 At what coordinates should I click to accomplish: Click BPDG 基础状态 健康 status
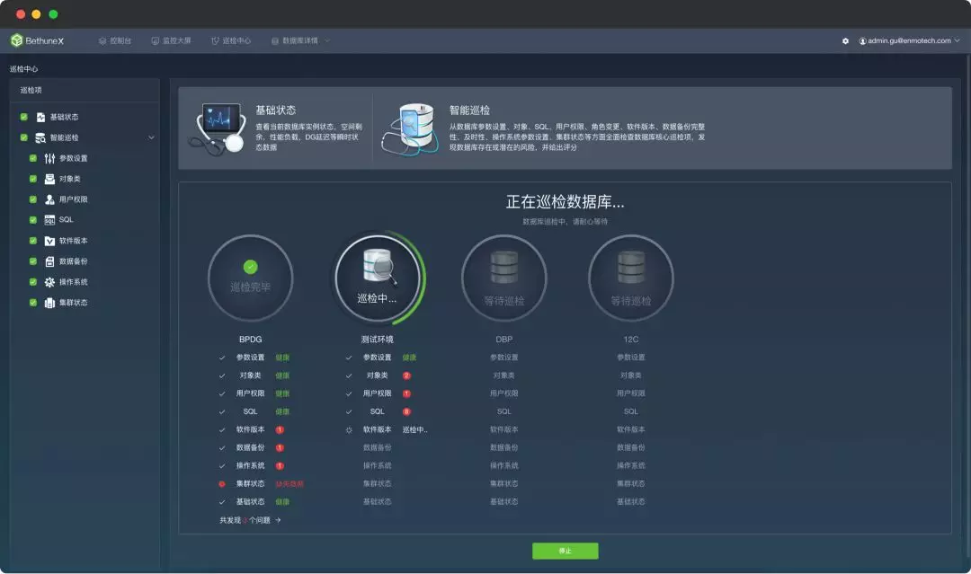point(282,502)
